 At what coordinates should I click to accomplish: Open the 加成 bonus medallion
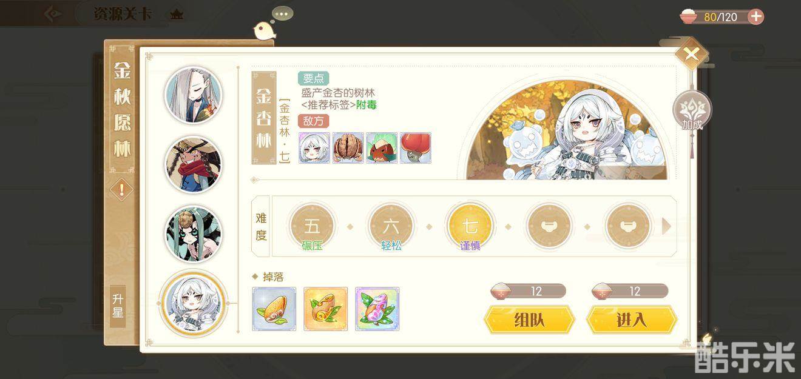692,112
